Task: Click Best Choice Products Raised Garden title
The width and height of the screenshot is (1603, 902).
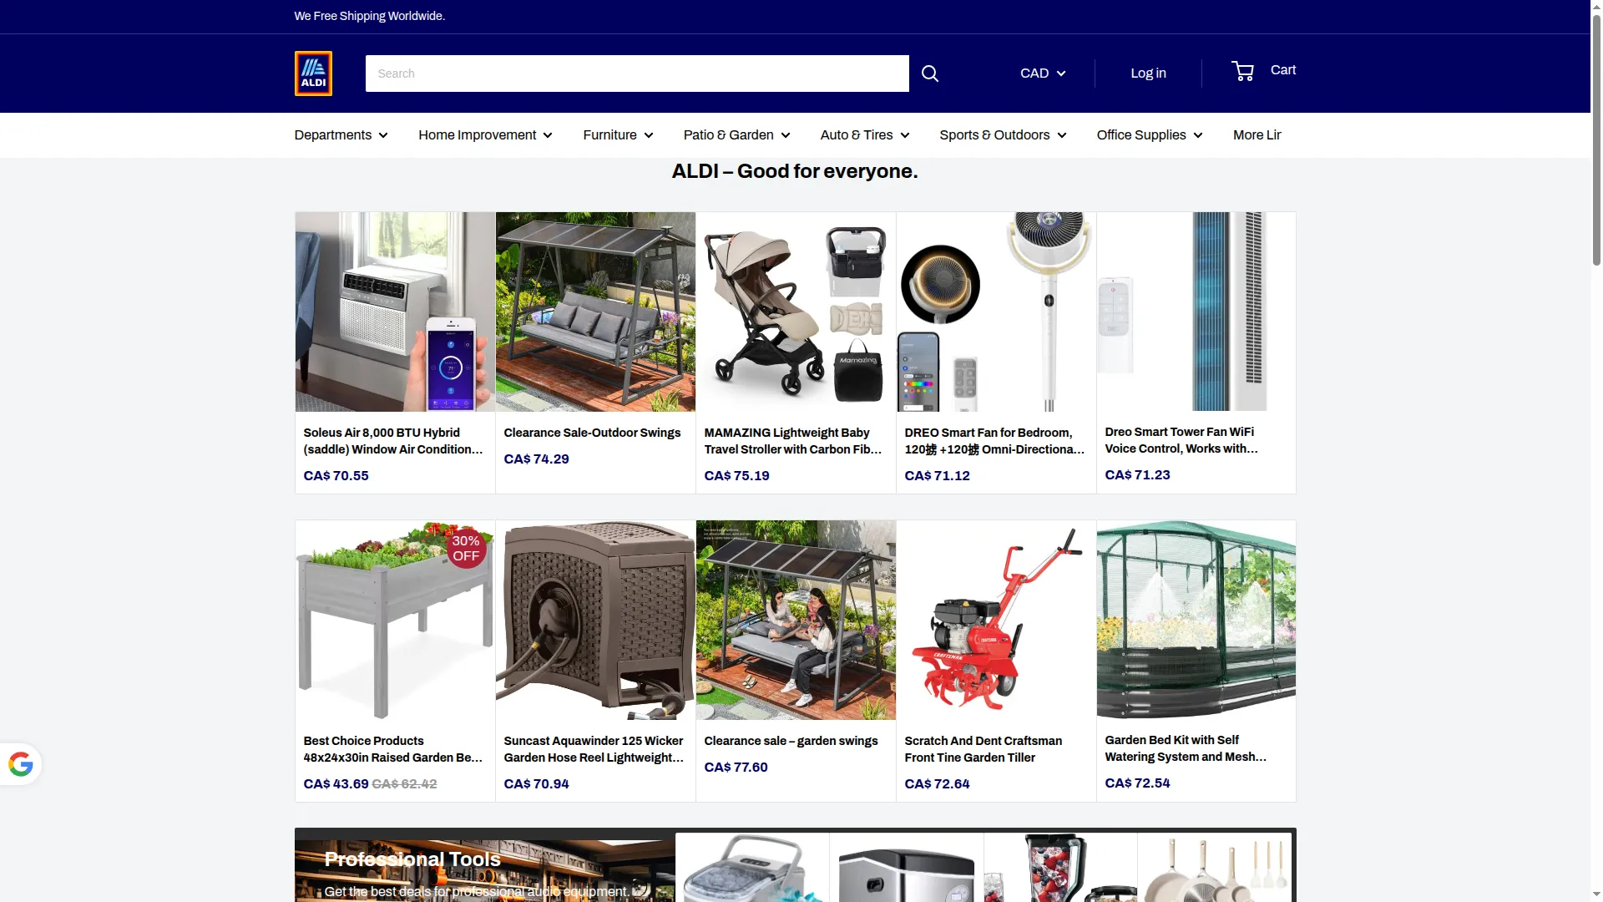Action: [393, 749]
